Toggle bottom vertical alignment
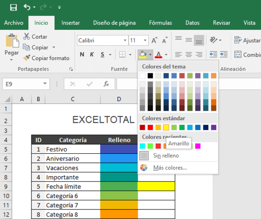261x219 pixels. [x=199, y=40]
